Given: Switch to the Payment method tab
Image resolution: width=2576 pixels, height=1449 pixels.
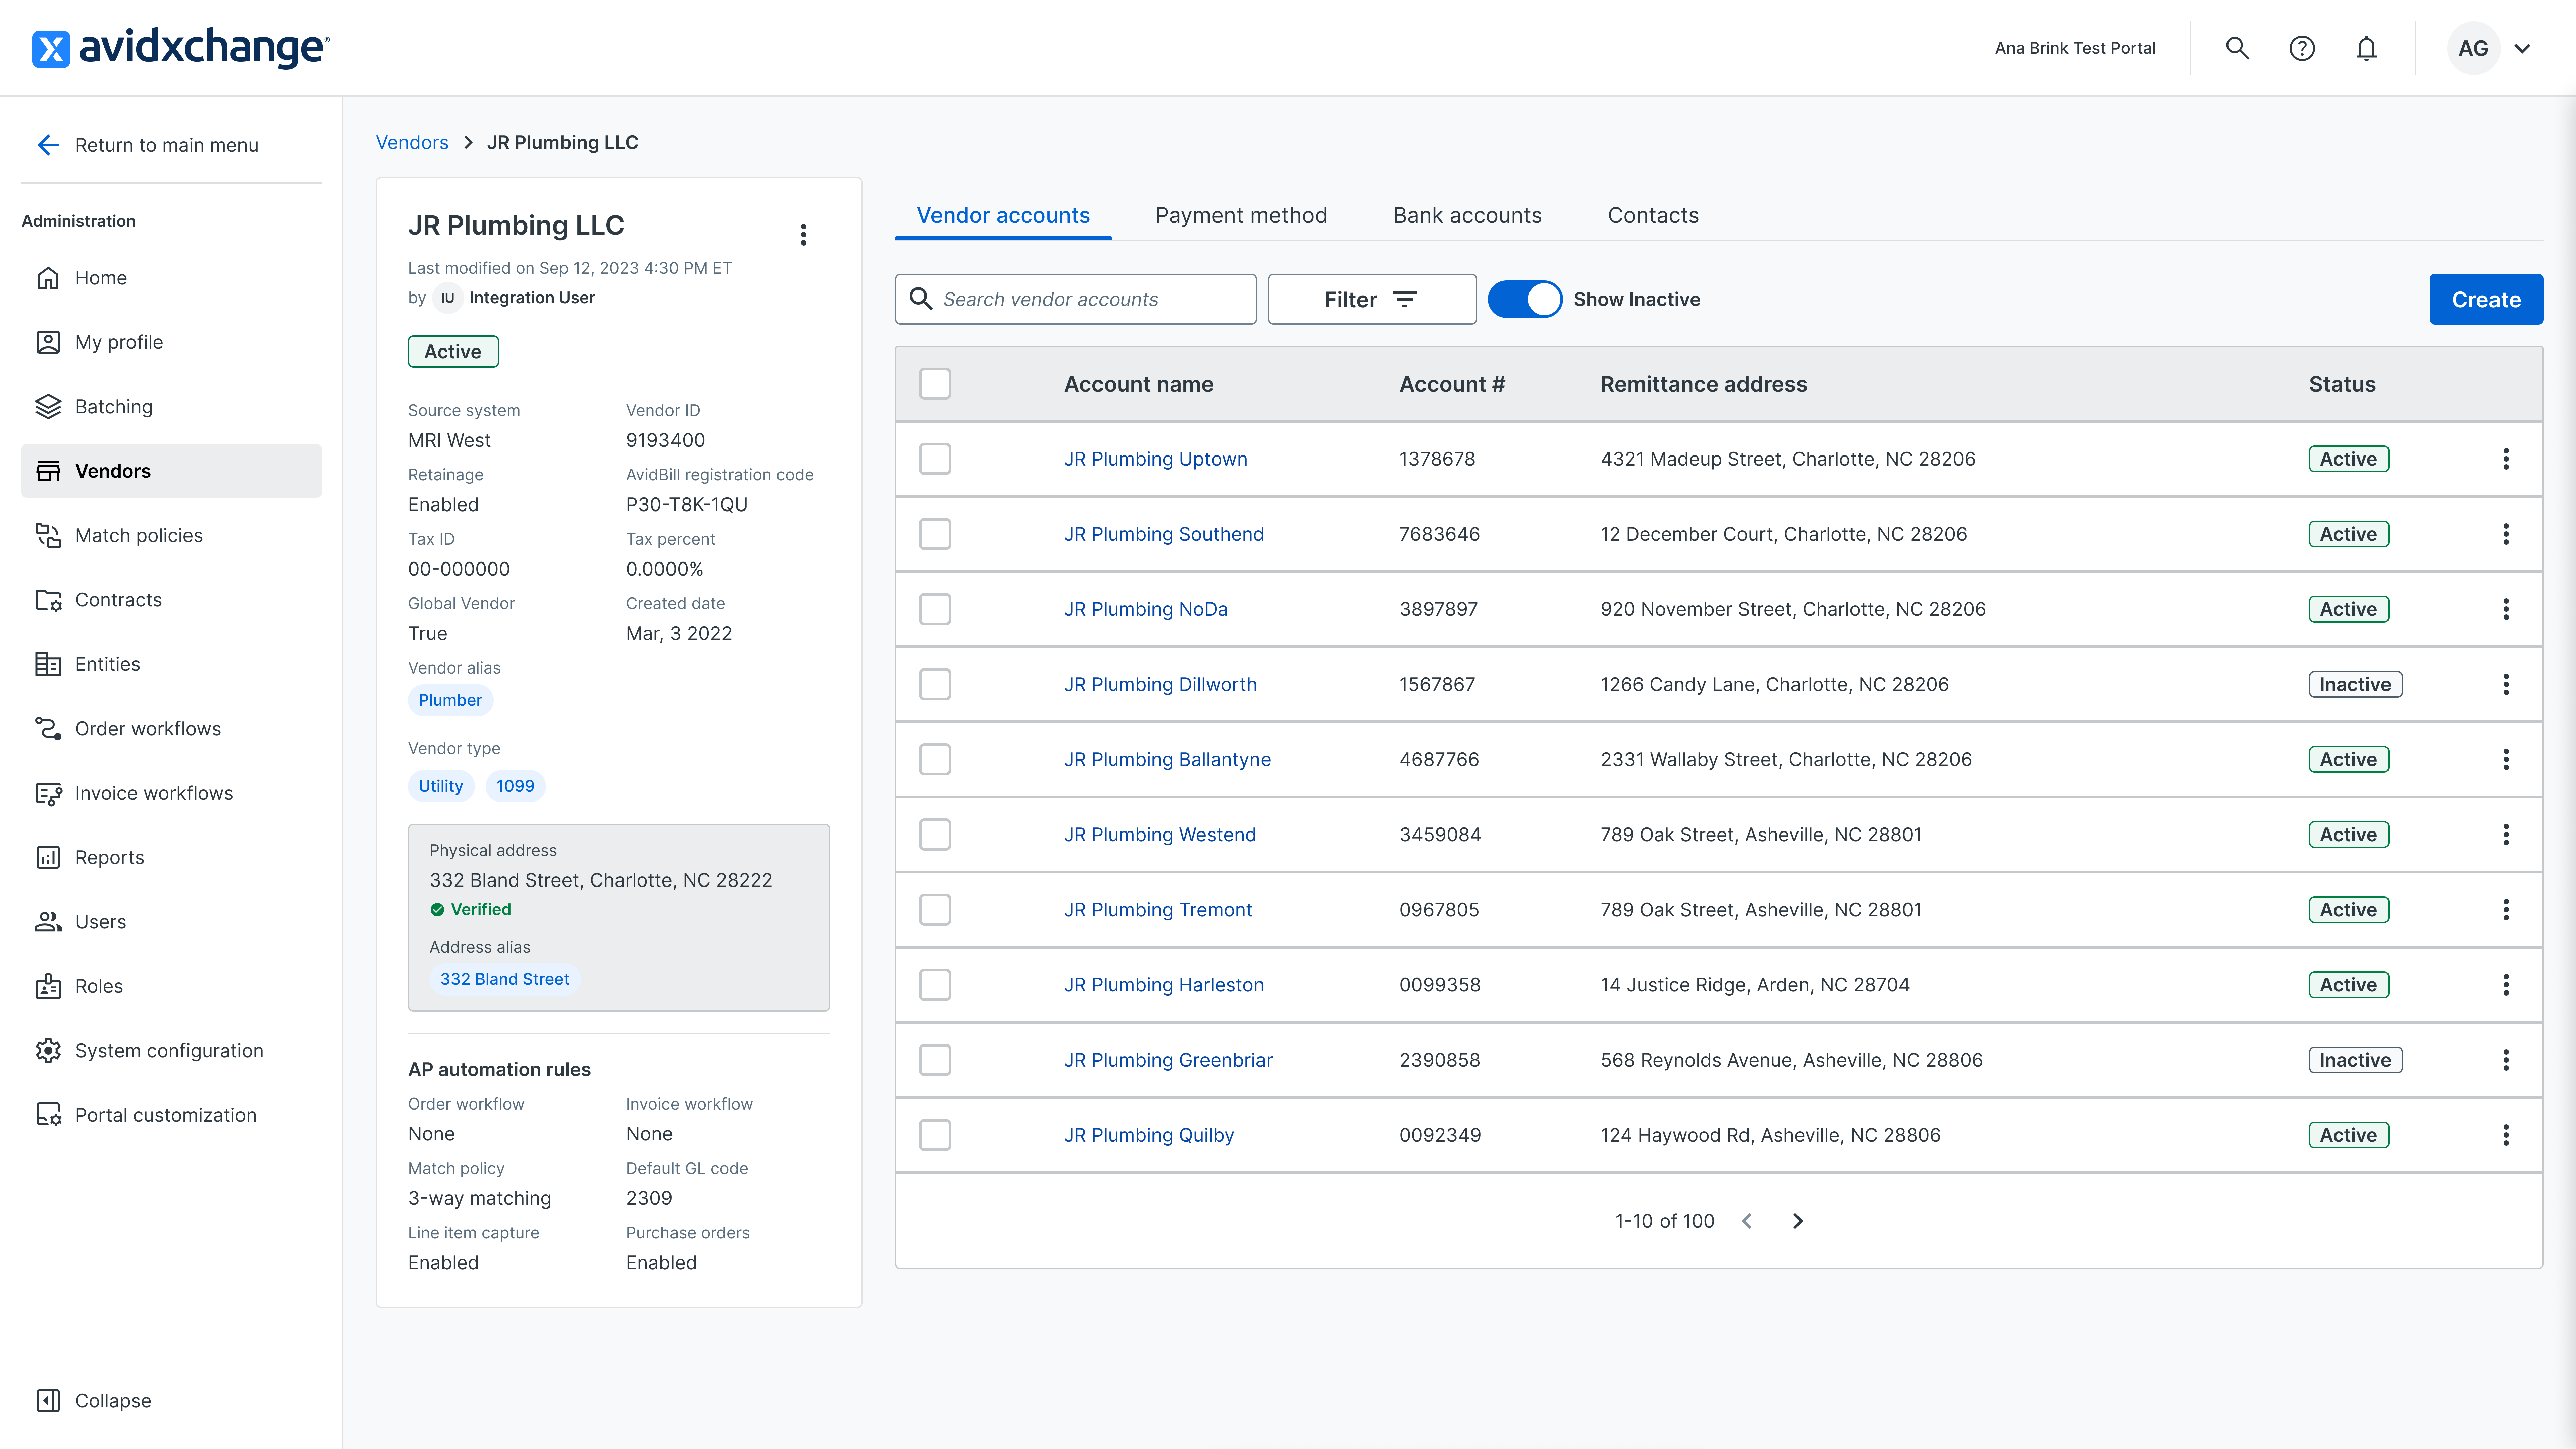Looking at the screenshot, I should point(1241,216).
